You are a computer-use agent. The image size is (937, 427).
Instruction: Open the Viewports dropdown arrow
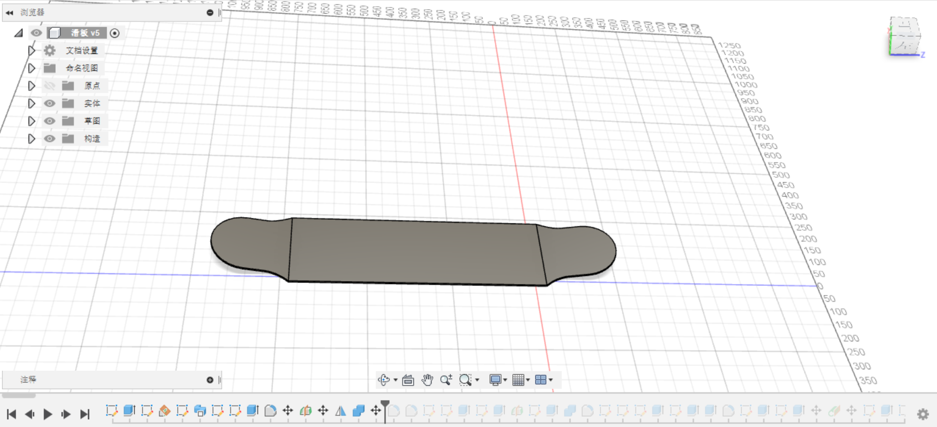point(551,380)
